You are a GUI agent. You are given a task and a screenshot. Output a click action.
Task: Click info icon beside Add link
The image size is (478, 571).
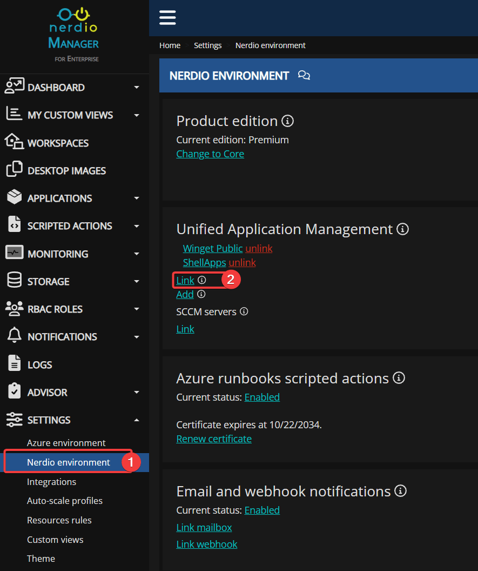(x=201, y=294)
